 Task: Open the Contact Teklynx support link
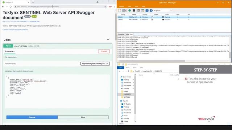tap(15, 30)
